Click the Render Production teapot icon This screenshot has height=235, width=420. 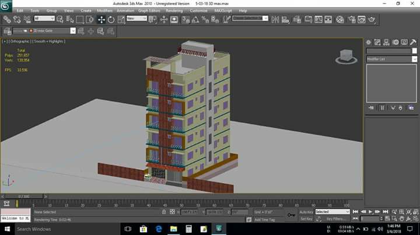372,20
